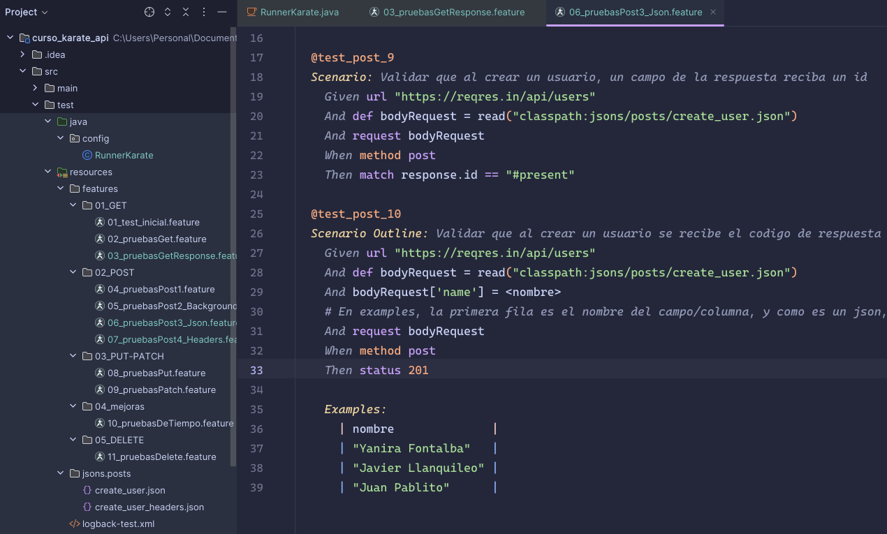The height and width of the screenshot is (534, 887).
Task: Collapse the 02_POST folder chevron
Action: tap(73, 272)
